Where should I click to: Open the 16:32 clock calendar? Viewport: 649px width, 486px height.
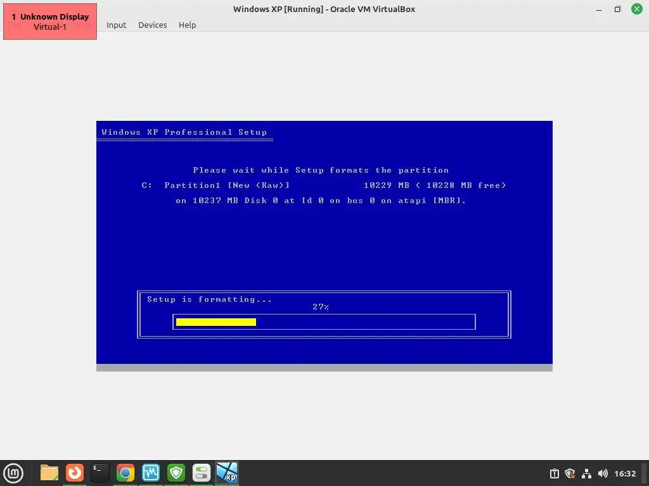click(624, 473)
